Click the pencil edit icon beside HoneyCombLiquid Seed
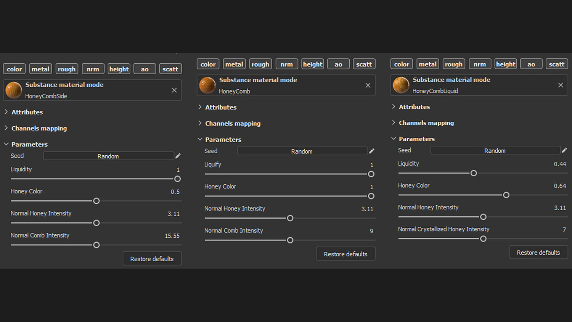572x322 pixels. [x=564, y=150]
